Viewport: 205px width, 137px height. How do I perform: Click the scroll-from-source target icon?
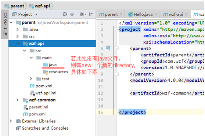[x=65, y=14]
